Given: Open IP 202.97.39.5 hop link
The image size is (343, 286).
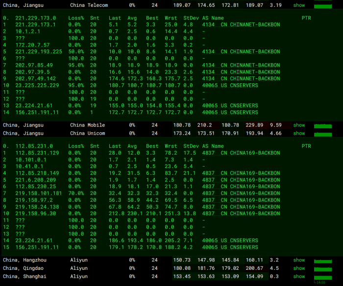Looking at the screenshot, I should (x=32, y=72).
